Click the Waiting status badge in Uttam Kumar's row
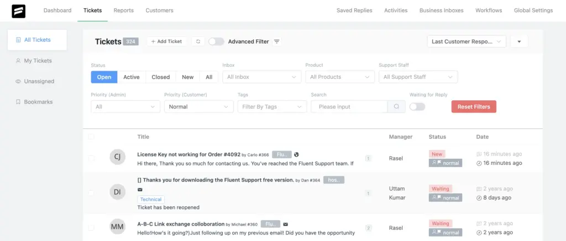Viewport: 566px width, 241px height. point(441,189)
